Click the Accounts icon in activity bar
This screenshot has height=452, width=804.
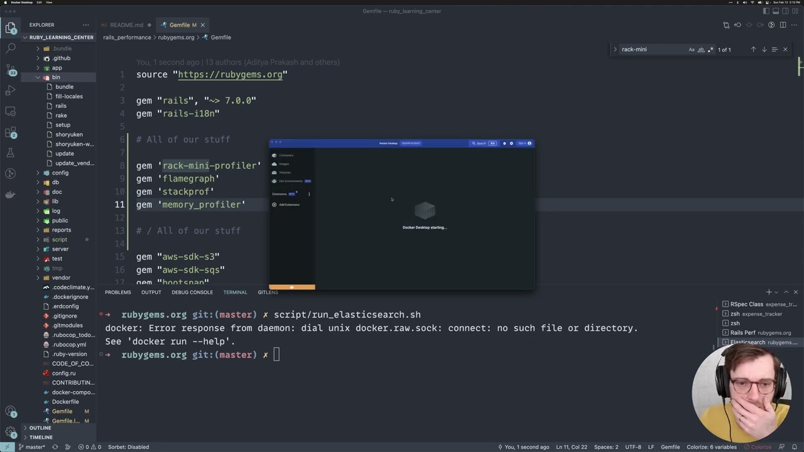[10, 412]
